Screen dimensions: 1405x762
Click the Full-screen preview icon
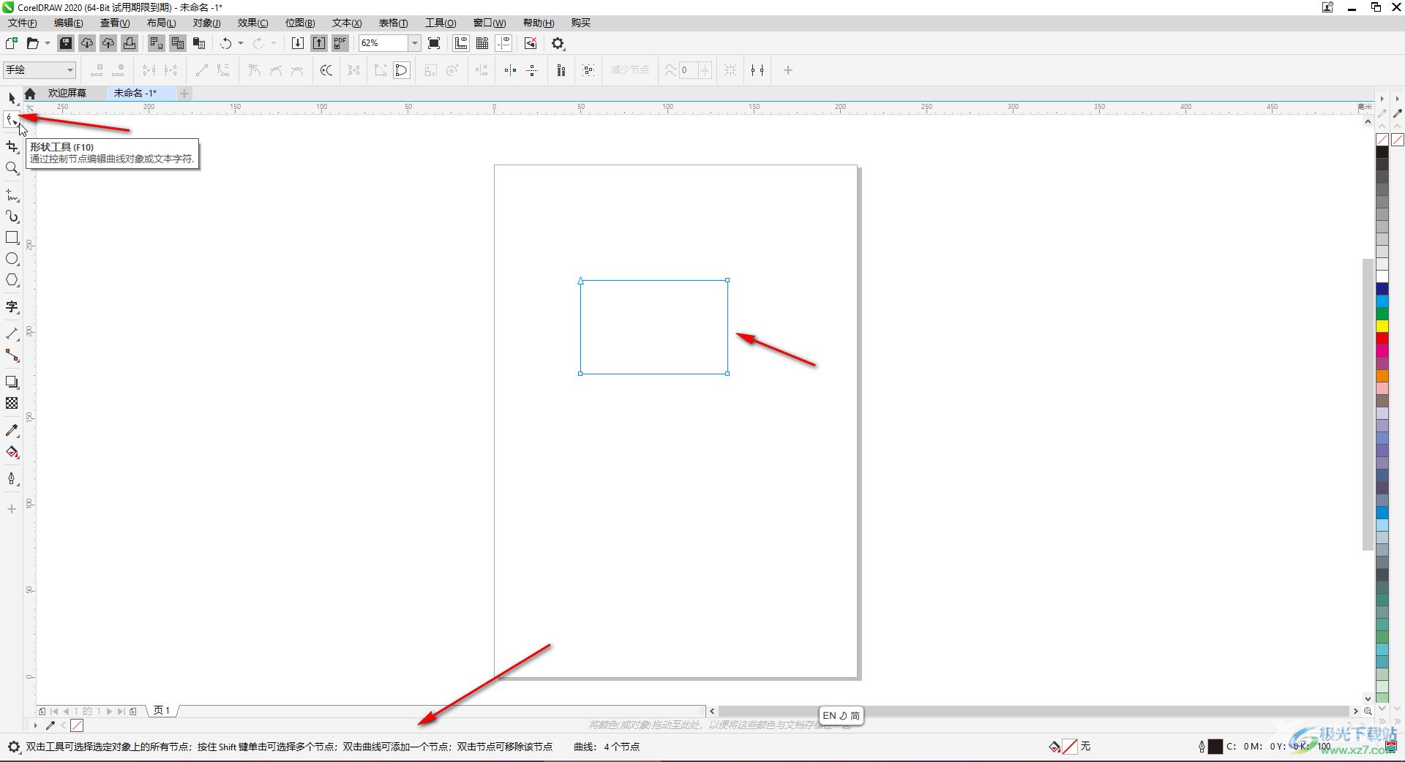pyautogui.click(x=434, y=43)
